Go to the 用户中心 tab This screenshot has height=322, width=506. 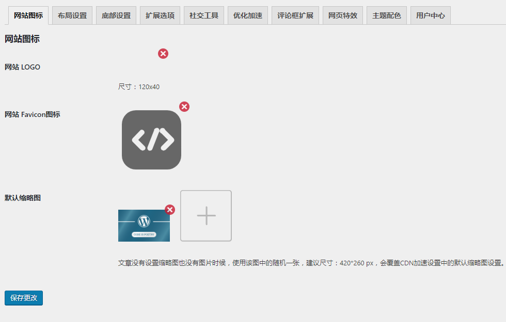[x=431, y=15]
